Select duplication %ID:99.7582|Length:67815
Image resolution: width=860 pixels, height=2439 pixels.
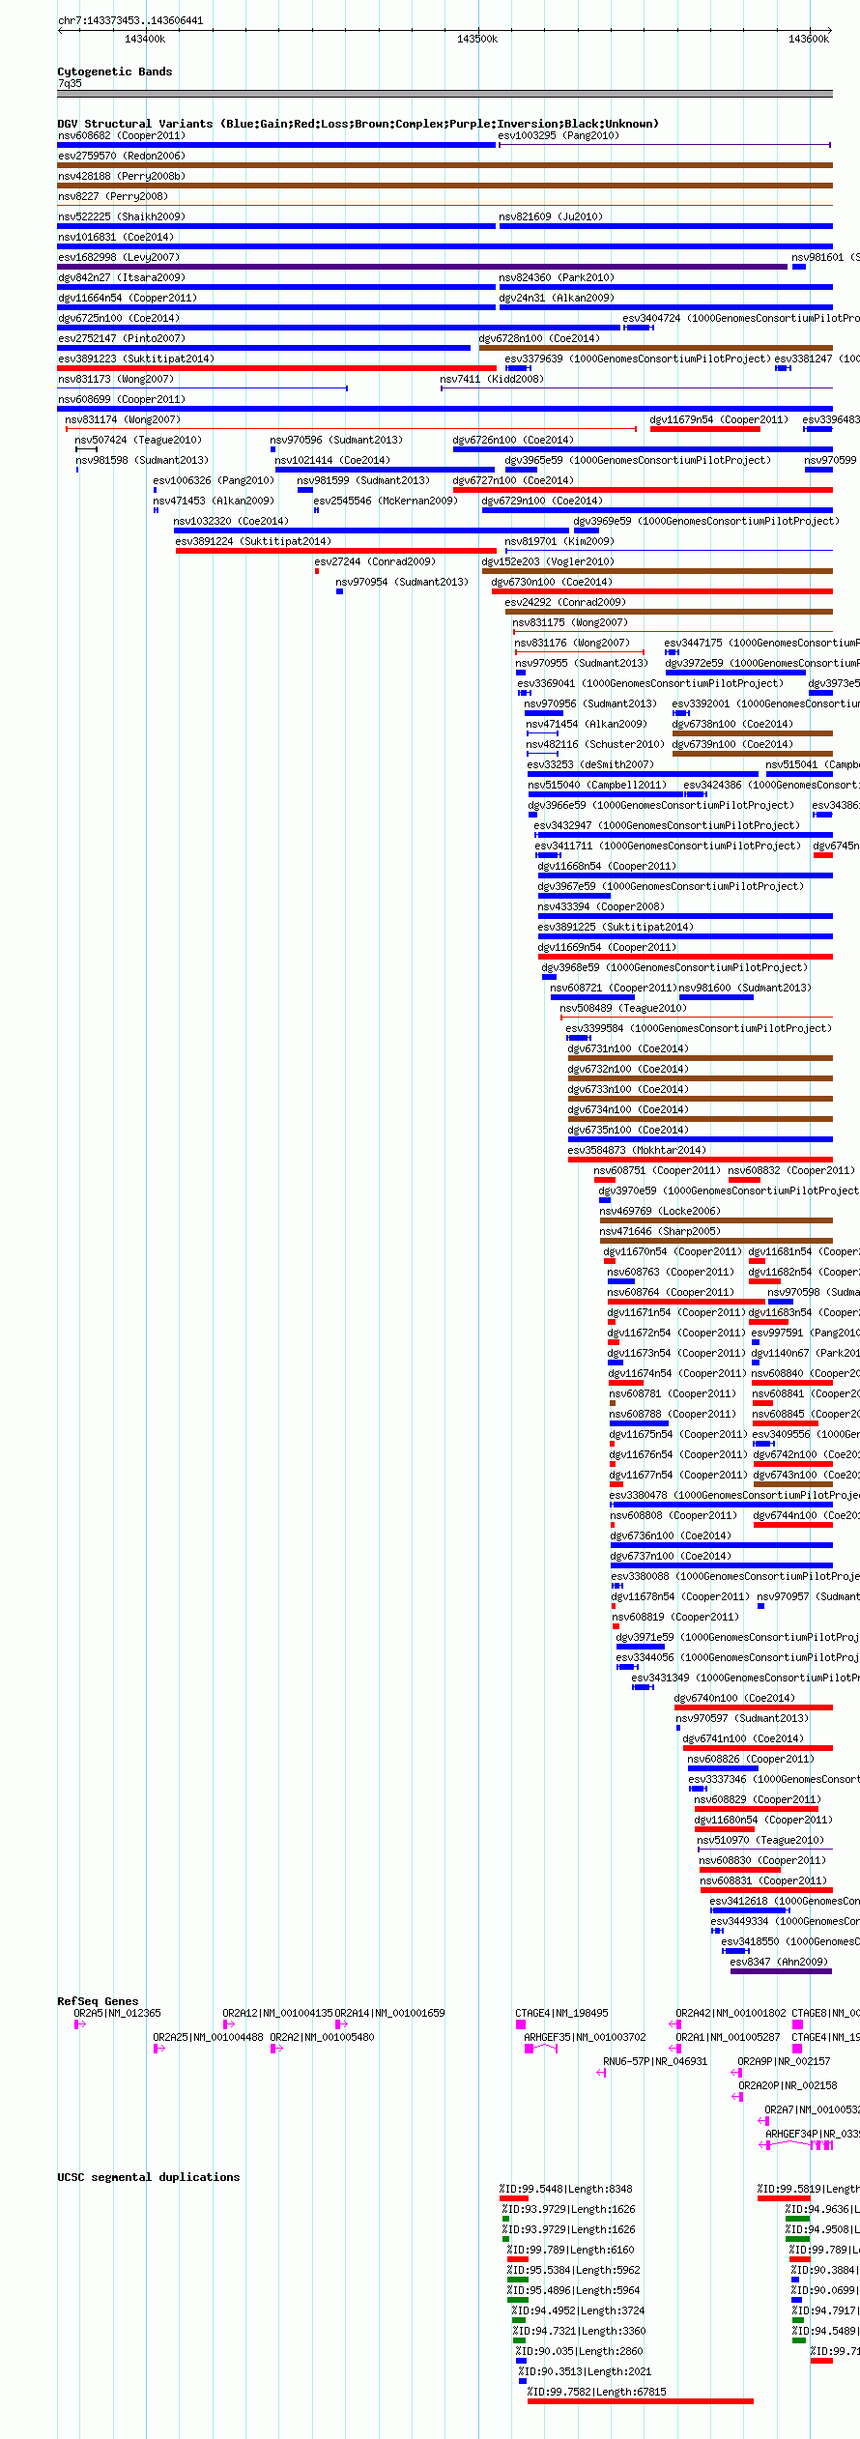[x=596, y=2392]
